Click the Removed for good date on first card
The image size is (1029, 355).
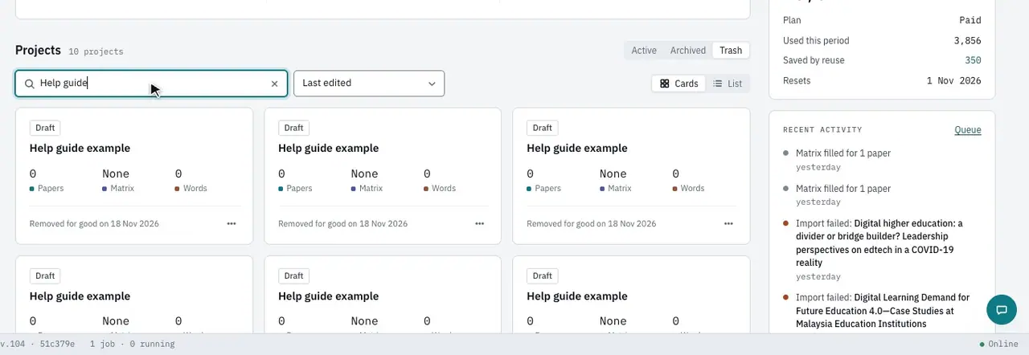[94, 224]
